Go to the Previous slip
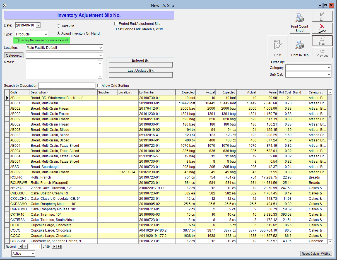Image resolution: width=337 pixels, height=260 pixels. 322,53
